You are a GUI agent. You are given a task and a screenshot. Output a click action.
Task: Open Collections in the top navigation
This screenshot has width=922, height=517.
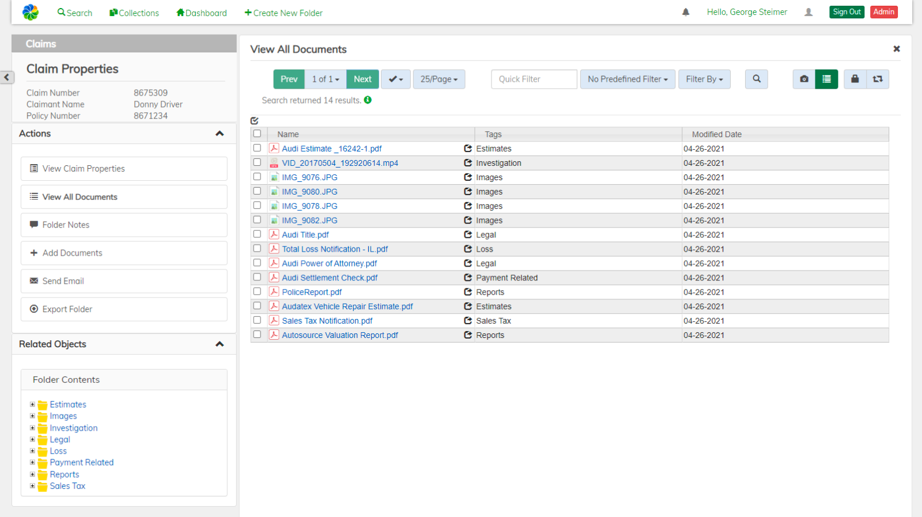click(134, 13)
